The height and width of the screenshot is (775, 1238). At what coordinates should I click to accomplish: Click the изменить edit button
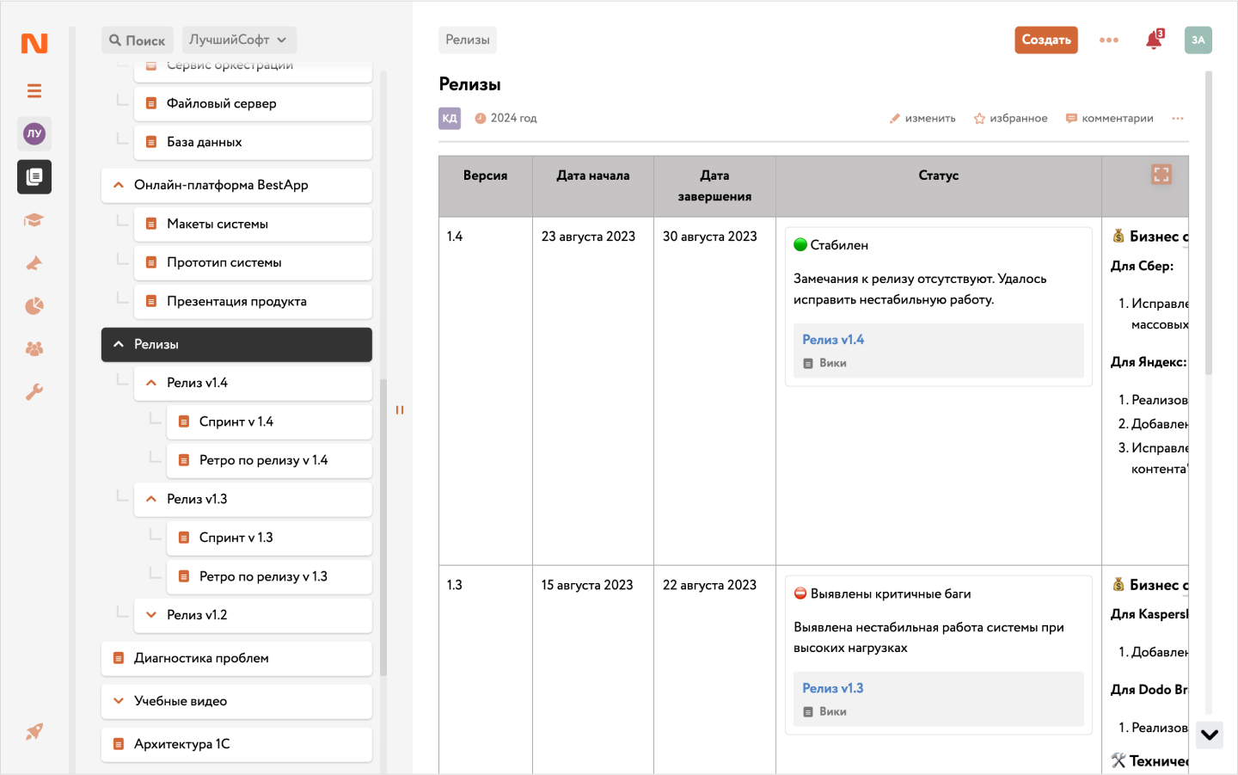tap(922, 119)
